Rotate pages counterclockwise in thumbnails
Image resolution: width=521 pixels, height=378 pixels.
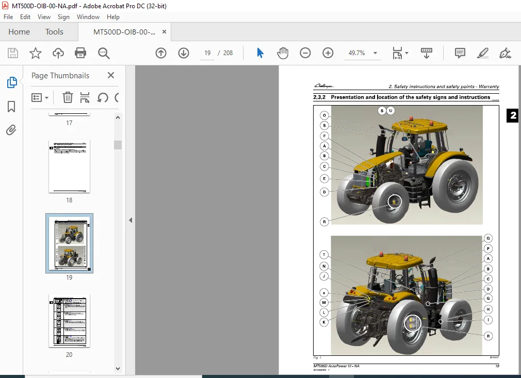click(x=103, y=97)
